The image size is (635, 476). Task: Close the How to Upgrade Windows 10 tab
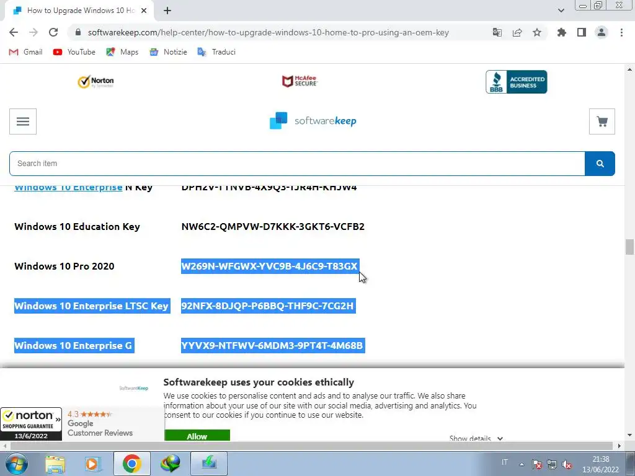click(144, 11)
